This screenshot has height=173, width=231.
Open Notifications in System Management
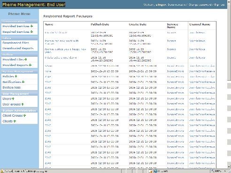pyautogui.click(x=12, y=82)
